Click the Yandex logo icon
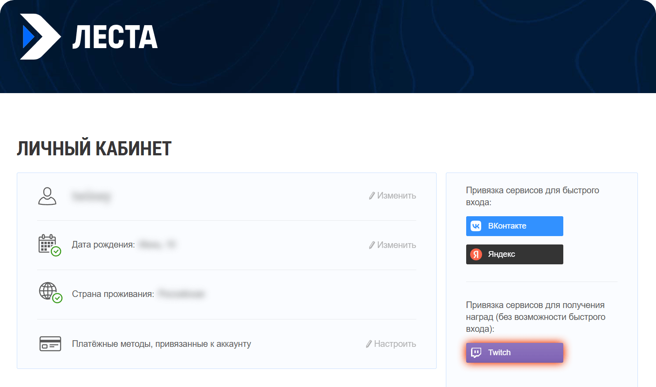Viewport: 656px width, 387px height. click(476, 254)
